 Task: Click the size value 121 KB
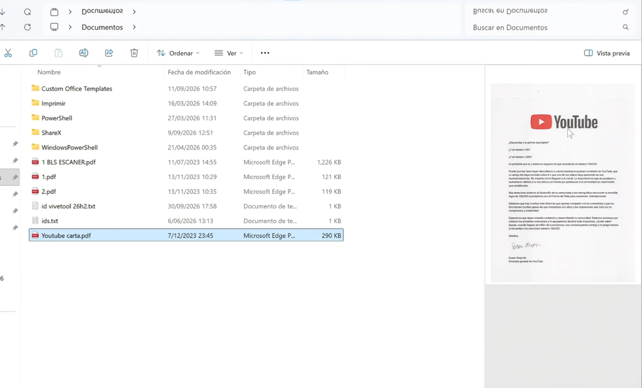click(x=332, y=176)
